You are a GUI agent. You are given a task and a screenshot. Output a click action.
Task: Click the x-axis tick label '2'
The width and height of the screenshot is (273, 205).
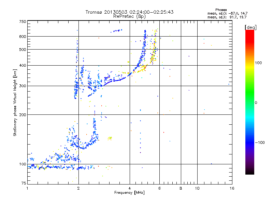[x=78, y=188]
